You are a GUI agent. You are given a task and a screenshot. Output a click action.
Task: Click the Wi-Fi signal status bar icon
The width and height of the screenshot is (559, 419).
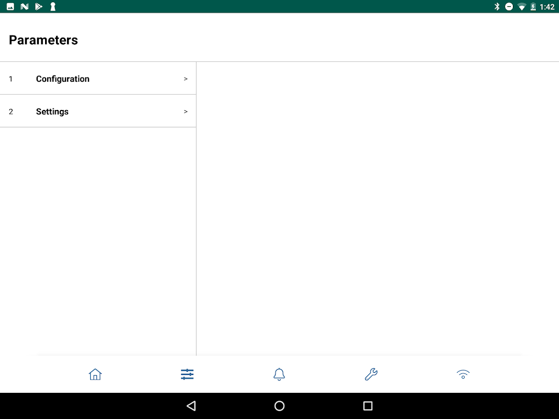point(522,7)
